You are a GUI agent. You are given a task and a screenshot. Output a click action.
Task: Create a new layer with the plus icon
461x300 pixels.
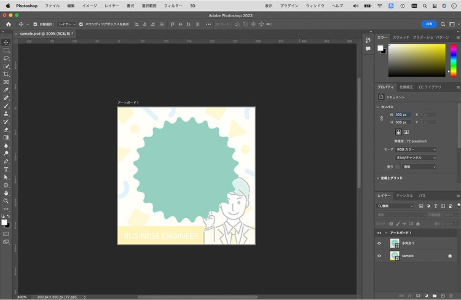[443, 296]
